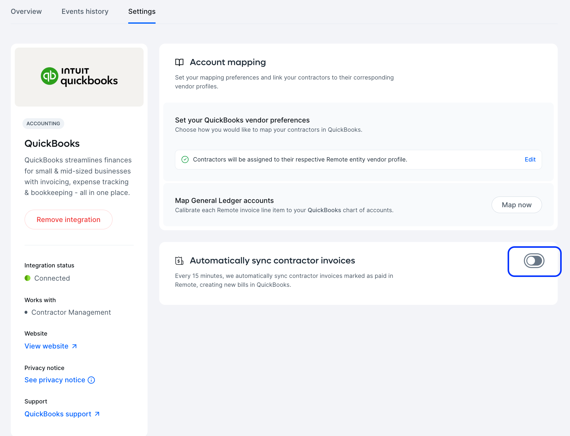Click the ACCOUNTING category badge
The height and width of the screenshot is (436, 570).
click(43, 123)
